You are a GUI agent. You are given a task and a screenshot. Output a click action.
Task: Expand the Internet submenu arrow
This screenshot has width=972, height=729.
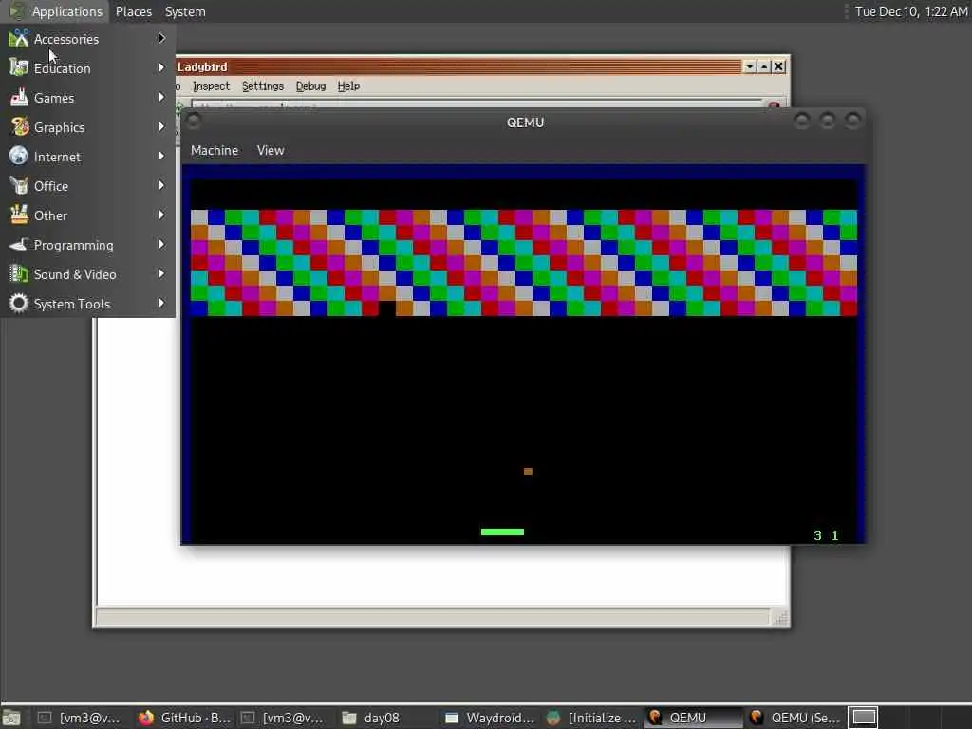(161, 157)
